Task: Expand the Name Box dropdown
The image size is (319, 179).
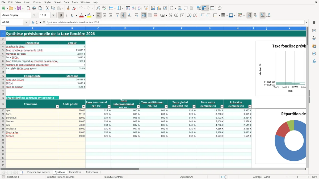Action: [x=26, y=23]
